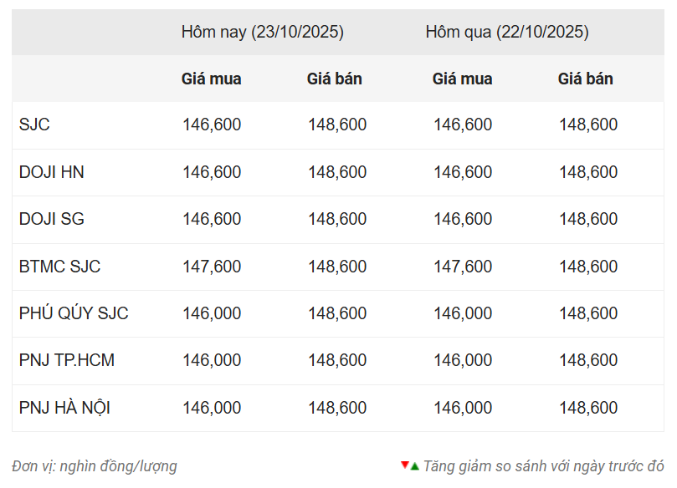Click the Đơn vị: nghìn đồng/lượng note
Screen dimensions: 677x488
pos(95,466)
